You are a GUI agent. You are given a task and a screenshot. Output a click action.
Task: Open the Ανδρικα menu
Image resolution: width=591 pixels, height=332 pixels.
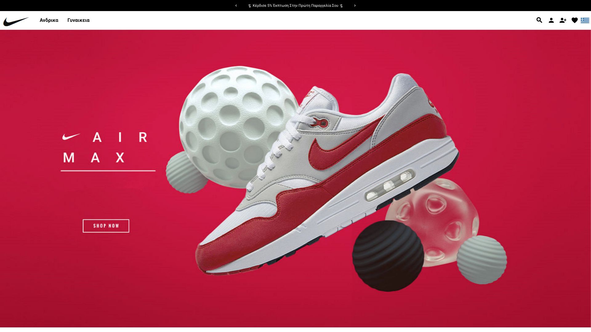pyautogui.click(x=49, y=20)
